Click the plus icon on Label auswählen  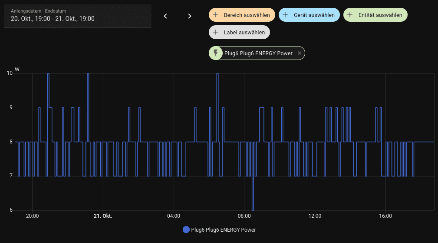pos(215,32)
